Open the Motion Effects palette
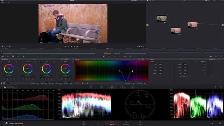Image resolution: width=224 pixels, height=126 pixels. point(24,56)
